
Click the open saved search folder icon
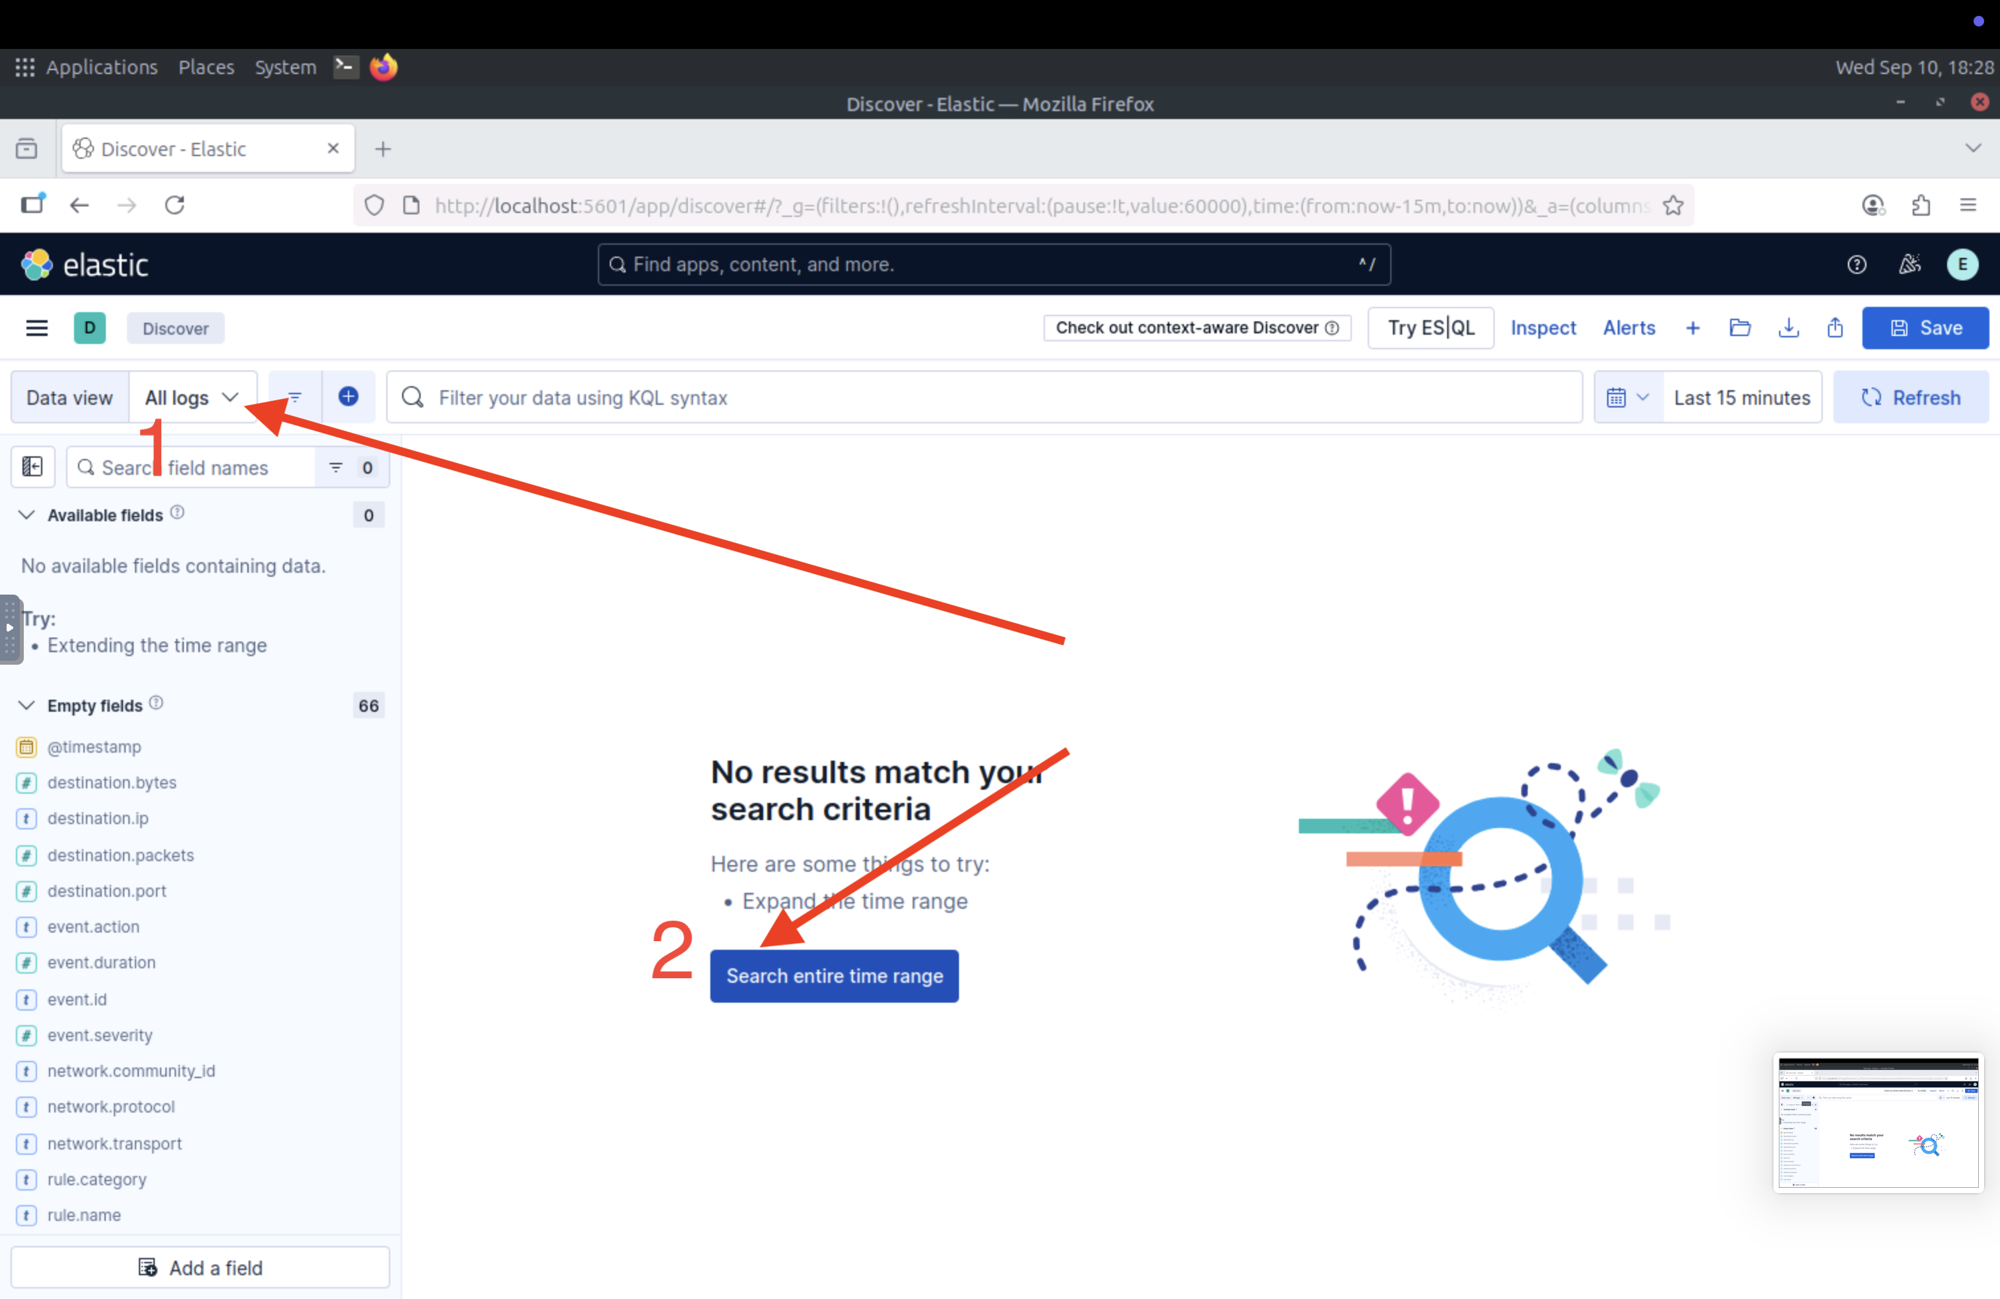coord(1739,327)
